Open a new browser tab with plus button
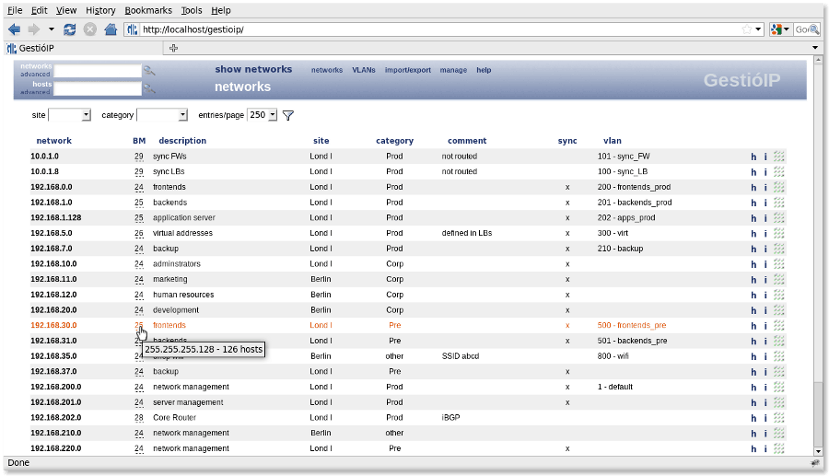 click(x=173, y=48)
